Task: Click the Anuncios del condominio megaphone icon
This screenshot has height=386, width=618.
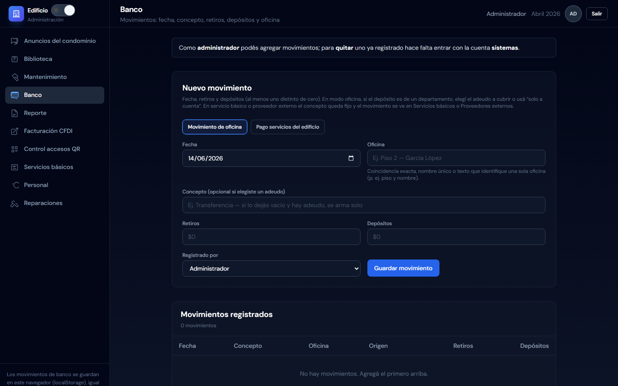Action: [15, 41]
